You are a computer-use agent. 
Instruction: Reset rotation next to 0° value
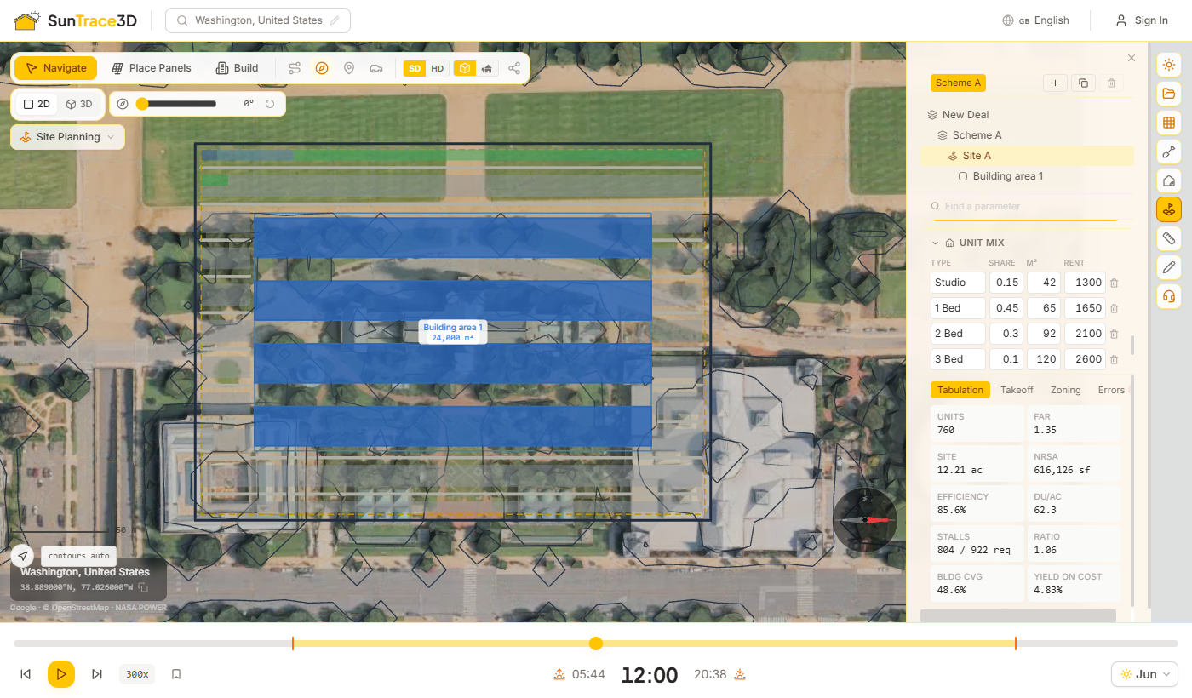(x=270, y=104)
